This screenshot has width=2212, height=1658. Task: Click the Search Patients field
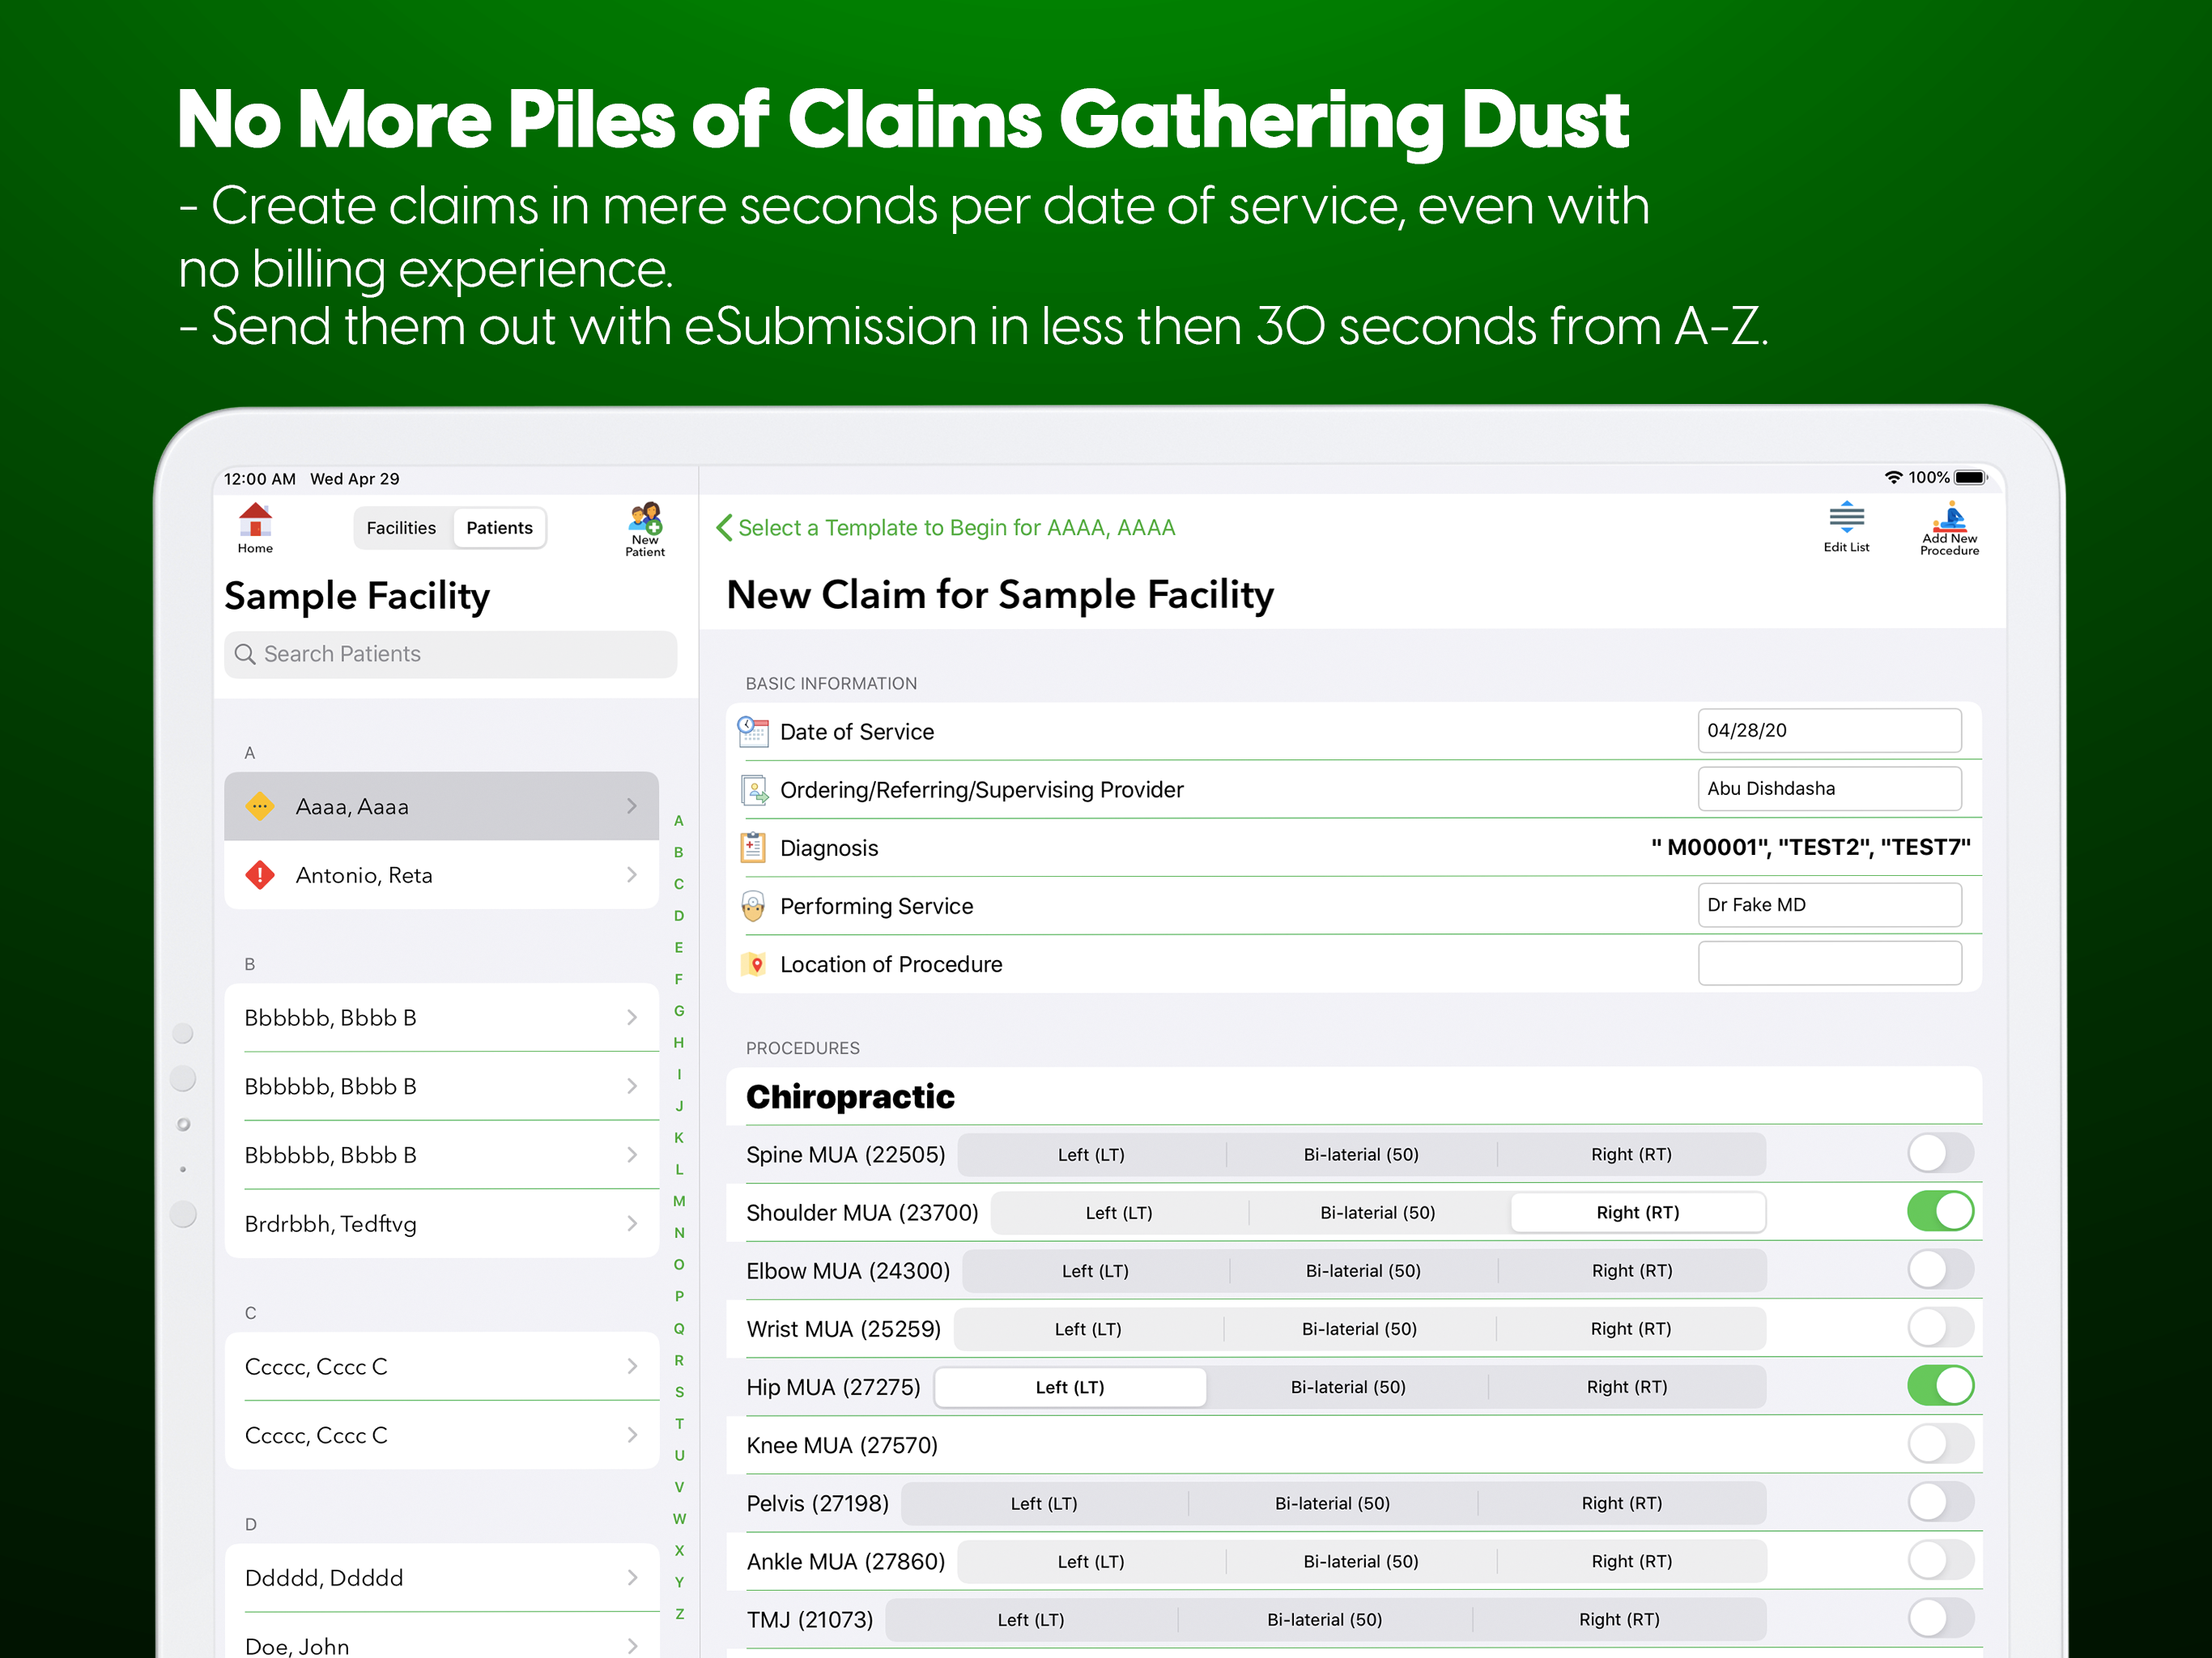tap(450, 654)
